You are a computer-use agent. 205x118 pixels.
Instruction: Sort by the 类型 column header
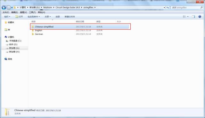98,21
